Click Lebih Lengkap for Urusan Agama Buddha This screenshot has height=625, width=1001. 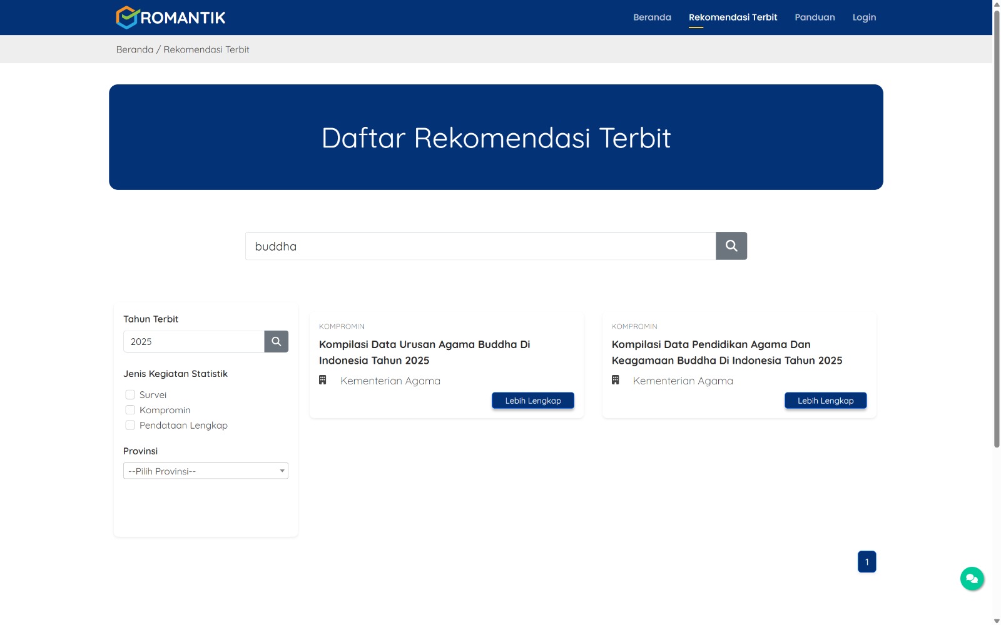tap(533, 401)
